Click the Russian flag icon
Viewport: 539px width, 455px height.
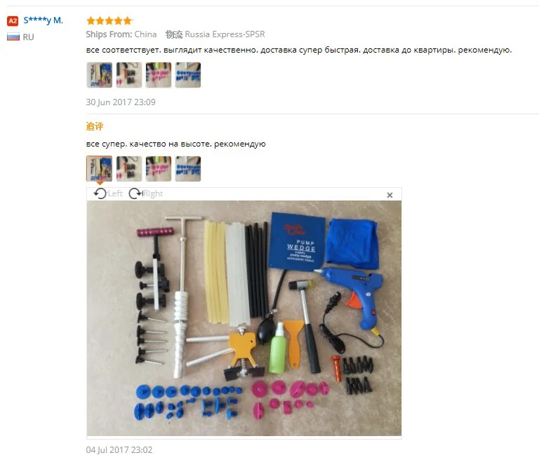click(x=13, y=36)
